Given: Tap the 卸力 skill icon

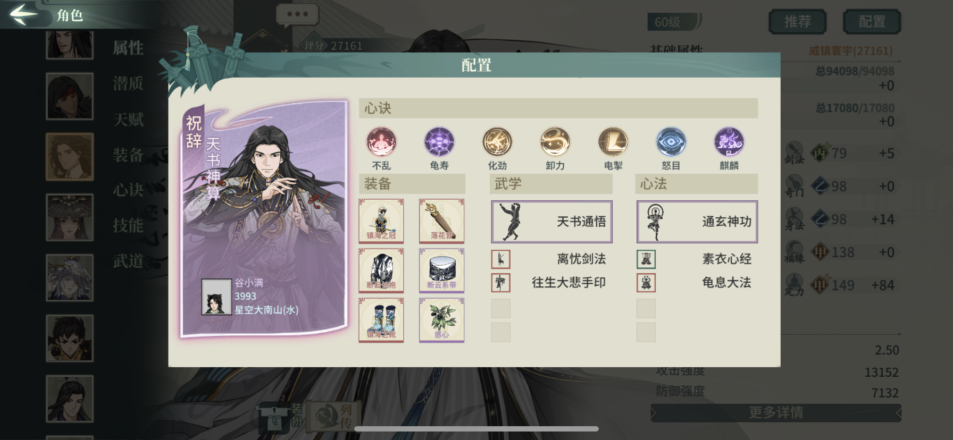Looking at the screenshot, I should tap(555, 142).
